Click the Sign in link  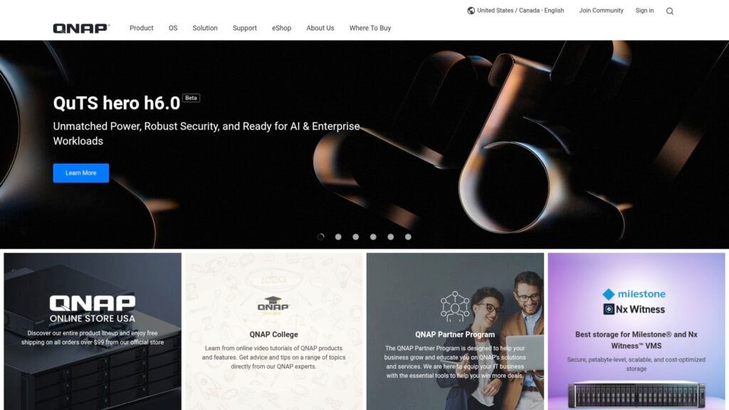(x=644, y=10)
